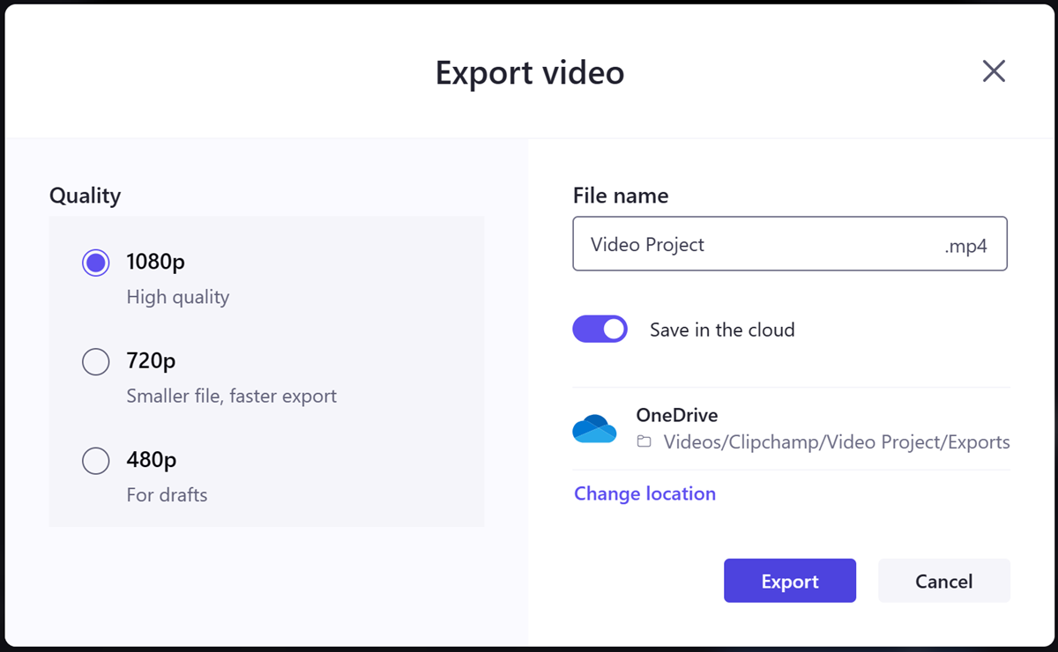Click the High quality description
1058x652 pixels.
[x=178, y=297]
